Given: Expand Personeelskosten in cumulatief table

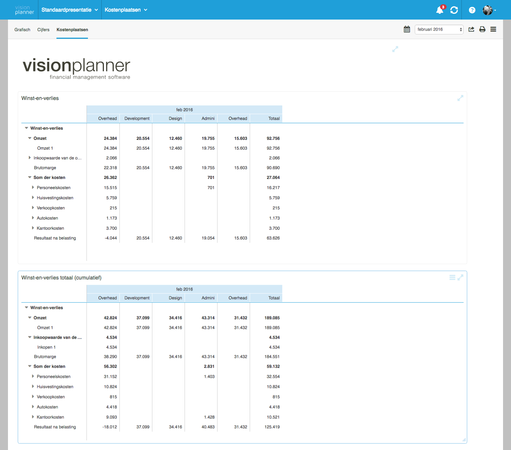Looking at the screenshot, I should pos(33,376).
